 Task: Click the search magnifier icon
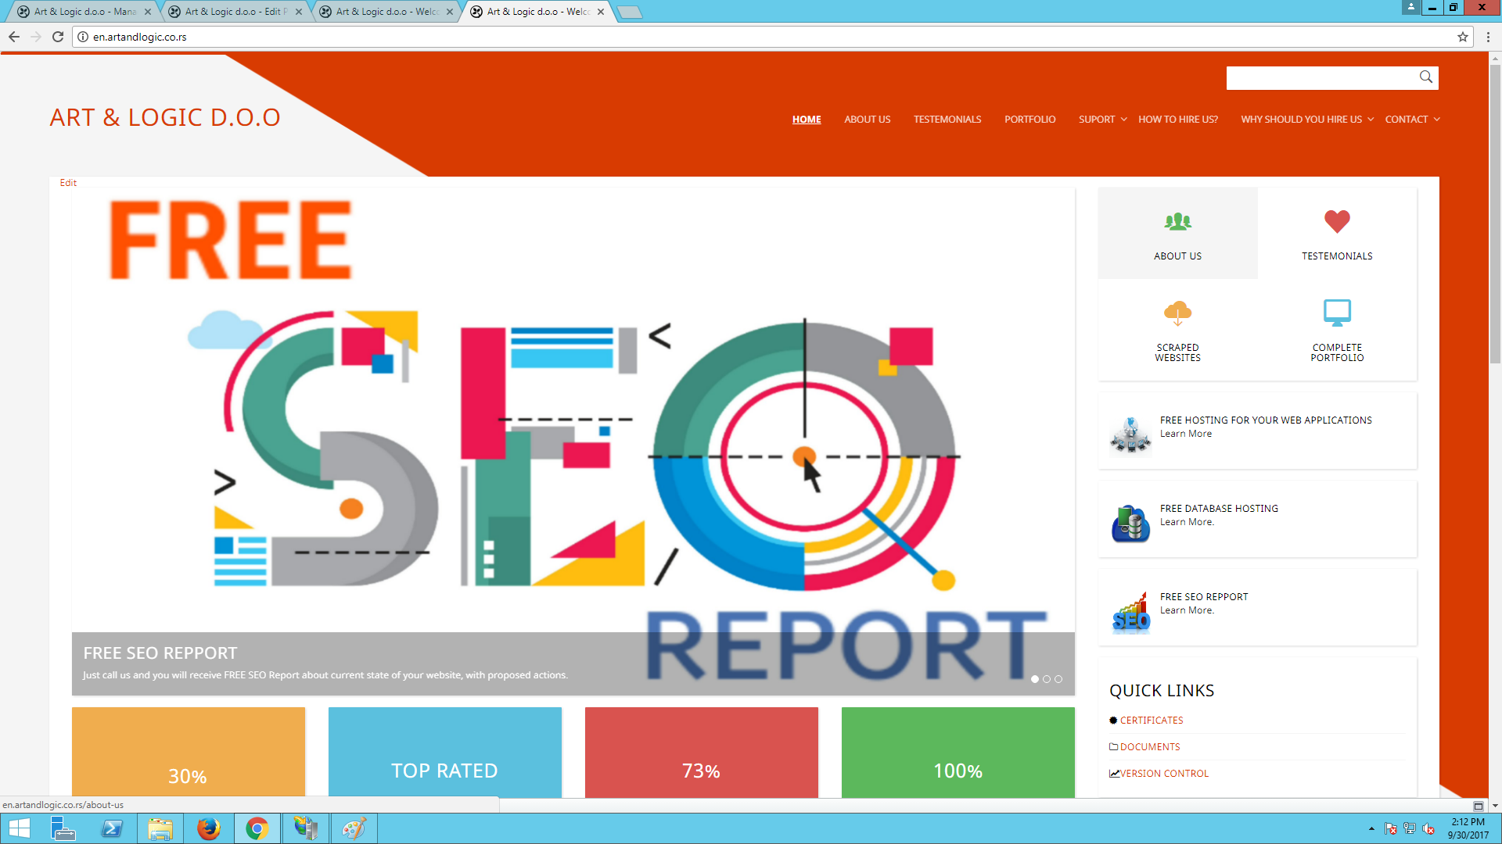pyautogui.click(x=1426, y=77)
